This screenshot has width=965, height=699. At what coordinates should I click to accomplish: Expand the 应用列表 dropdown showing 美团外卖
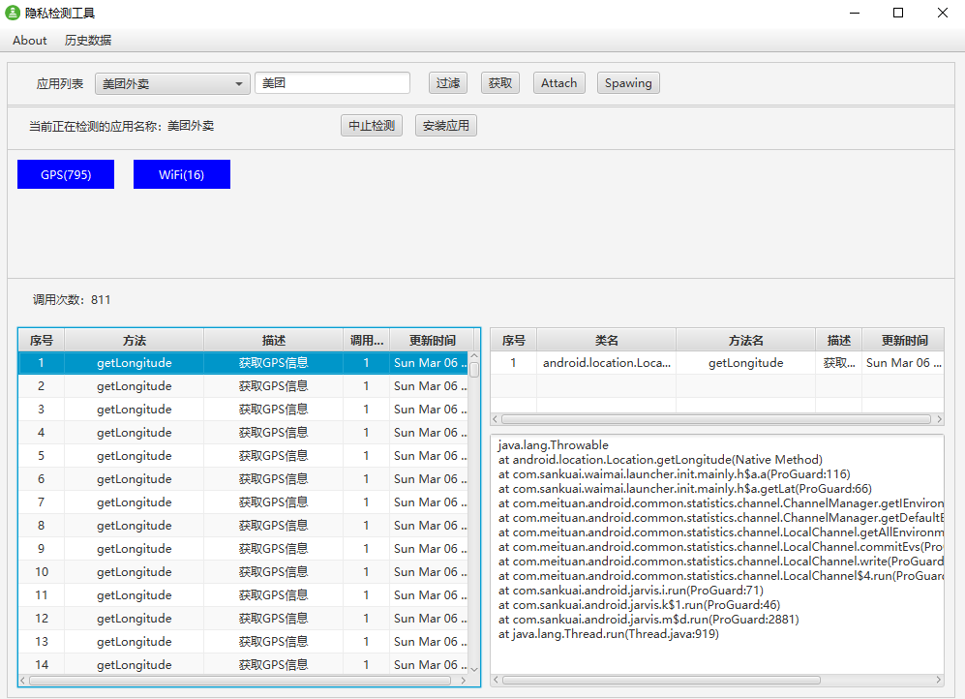pyautogui.click(x=172, y=83)
